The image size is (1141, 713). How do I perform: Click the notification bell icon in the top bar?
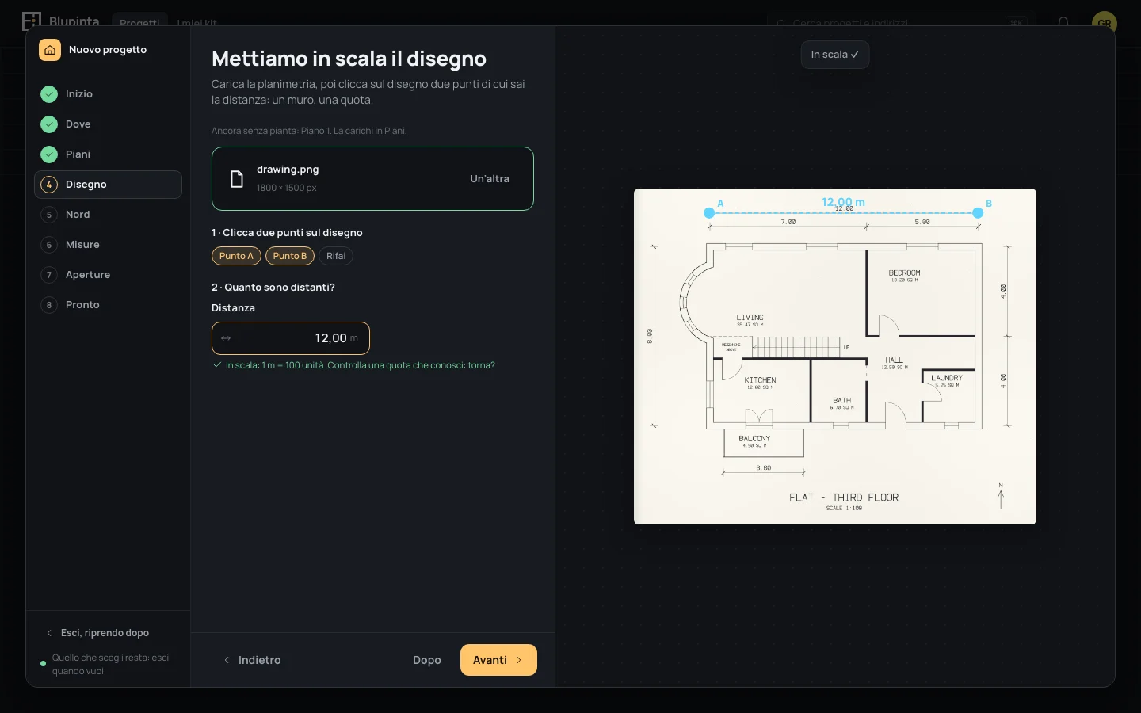click(1063, 22)
